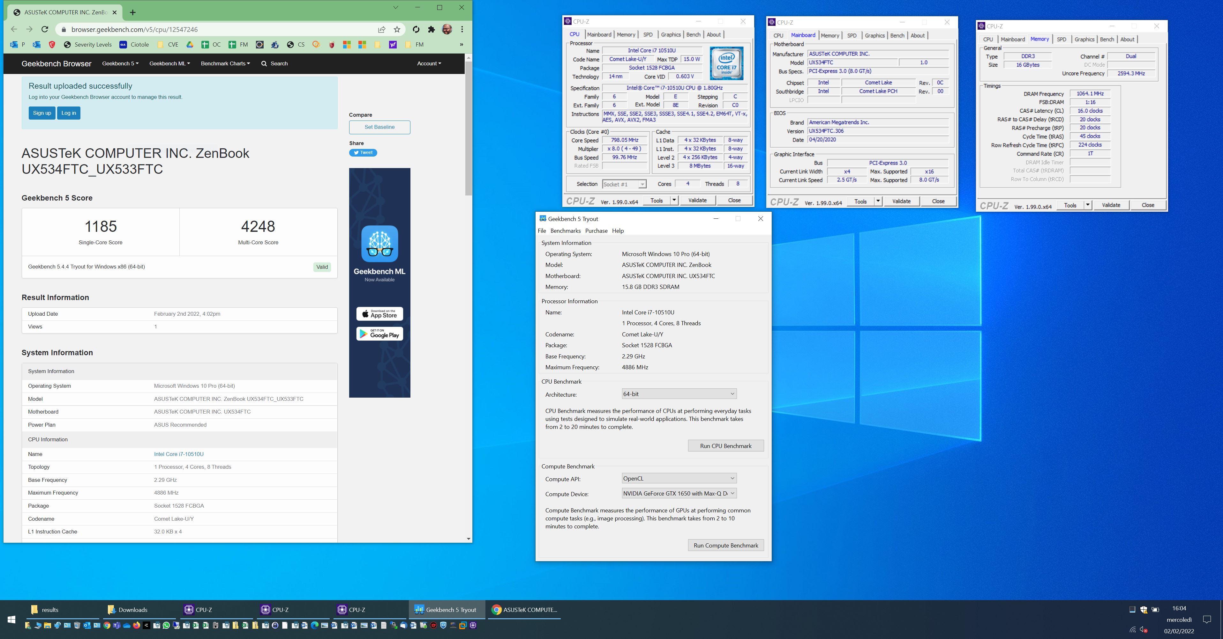Open the Outlook bookmark labeled P
Viewport: 1223px width, 639px height.
[x=18, y=45]
